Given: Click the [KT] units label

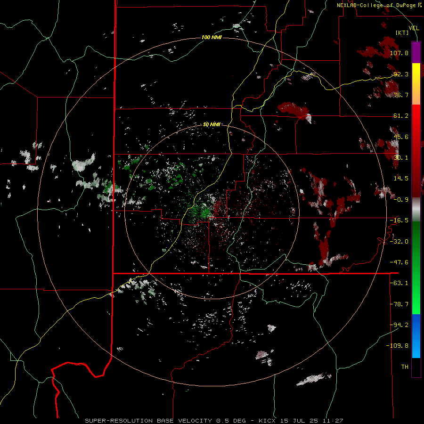Looking at the screenshot, I should [402, 33].
